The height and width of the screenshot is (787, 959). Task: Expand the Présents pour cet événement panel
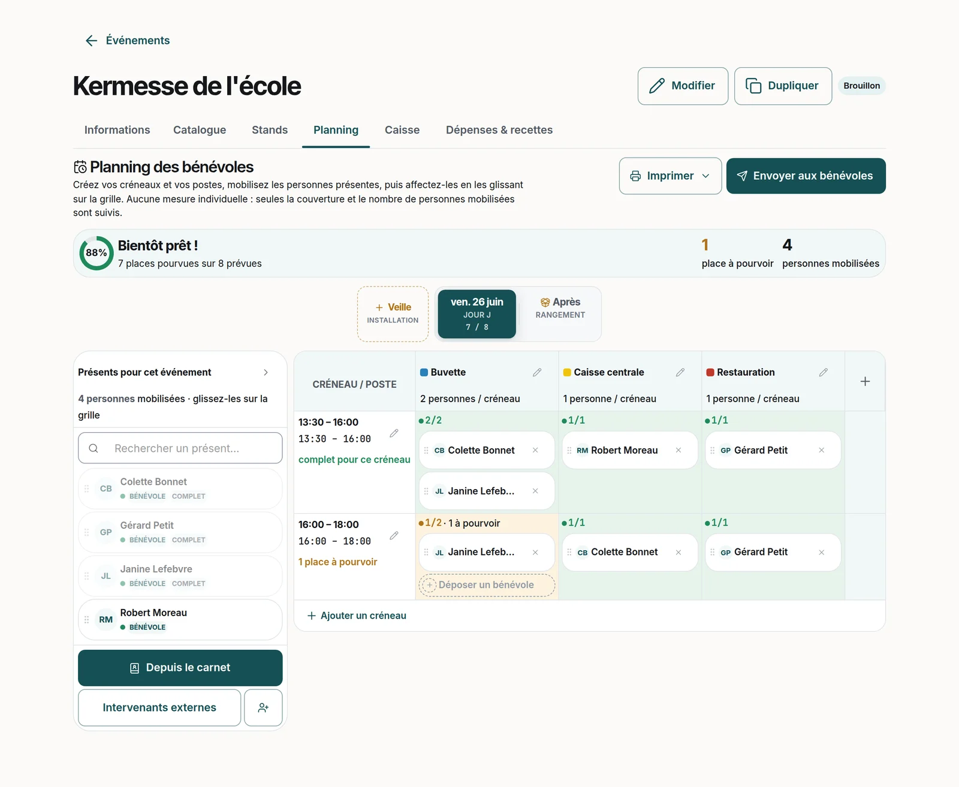pyautogui.click(x=266, y=372)
